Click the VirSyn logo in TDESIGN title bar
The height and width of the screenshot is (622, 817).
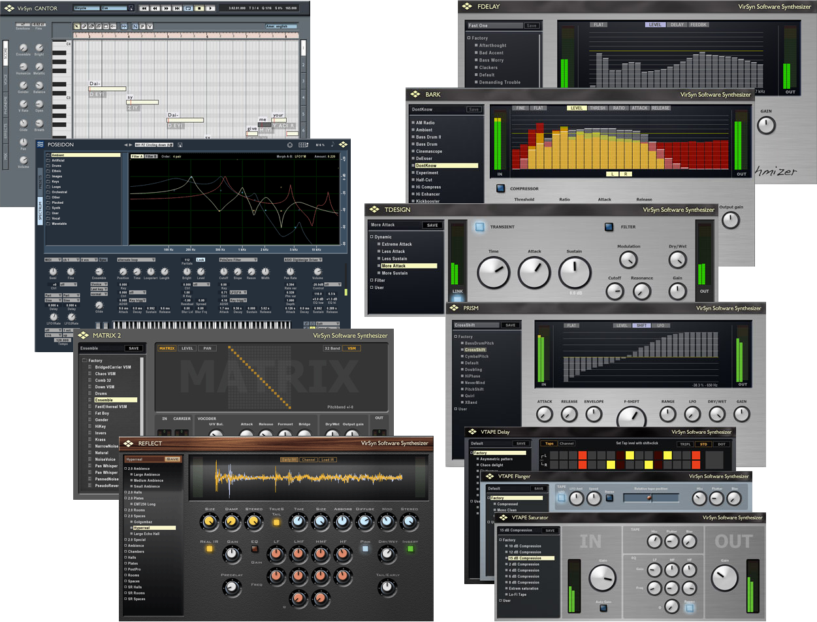[374, 209]
